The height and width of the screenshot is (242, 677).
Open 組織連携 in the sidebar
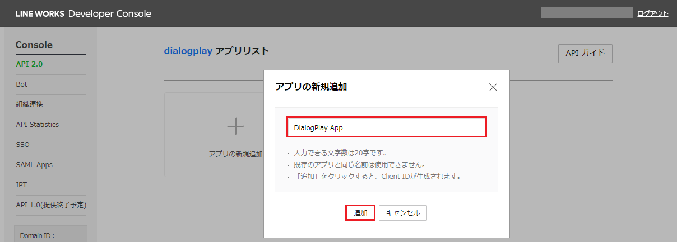coord(29,105)
